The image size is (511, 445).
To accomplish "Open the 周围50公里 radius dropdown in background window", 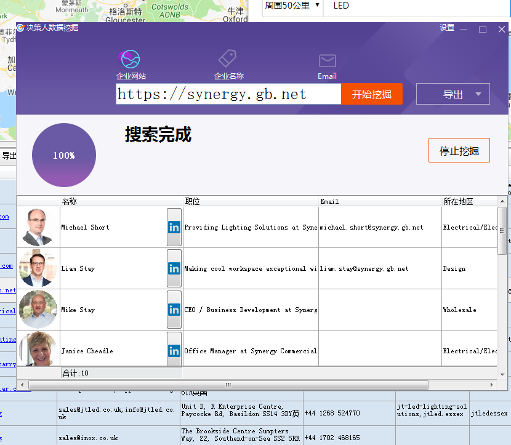I will [x=292, y=6].
